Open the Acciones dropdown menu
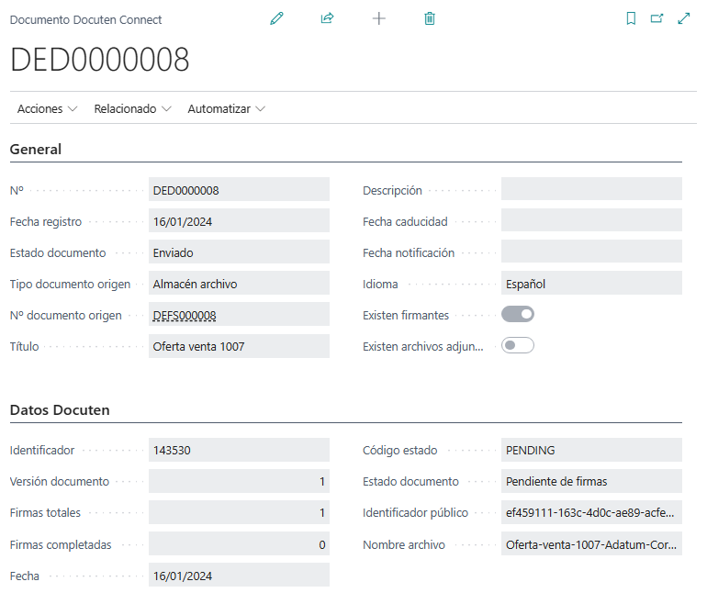The width and height of the screenshot is (707, 604). (48, 108)
